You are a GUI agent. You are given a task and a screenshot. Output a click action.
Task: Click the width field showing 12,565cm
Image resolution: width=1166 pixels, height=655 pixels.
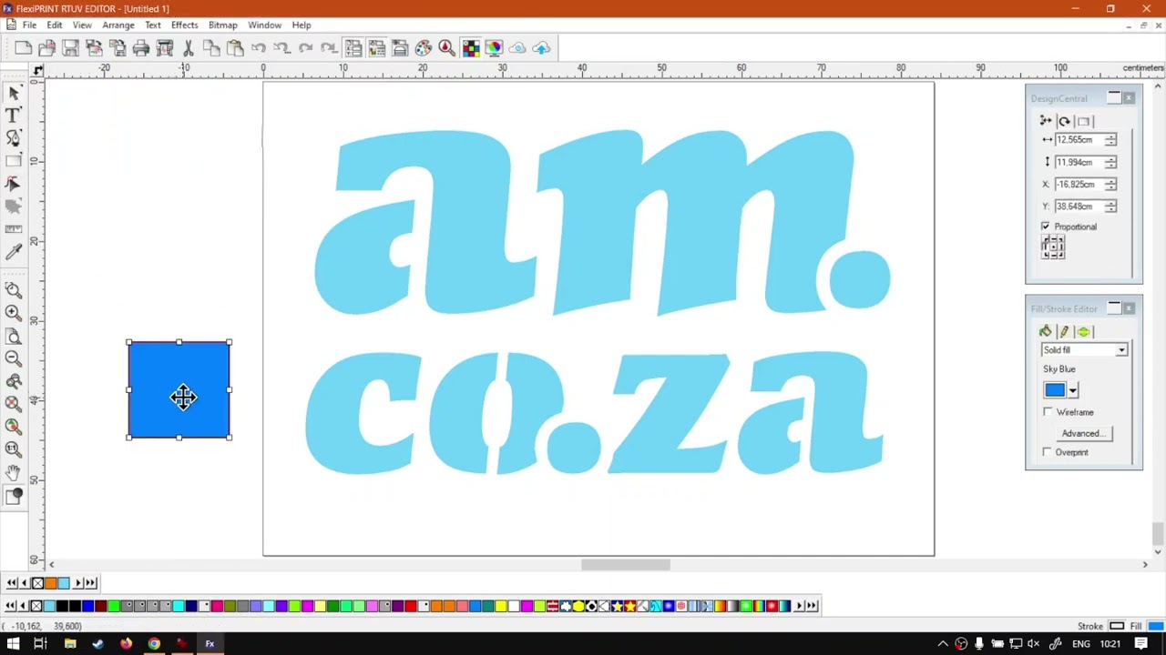pos(1079,140)
